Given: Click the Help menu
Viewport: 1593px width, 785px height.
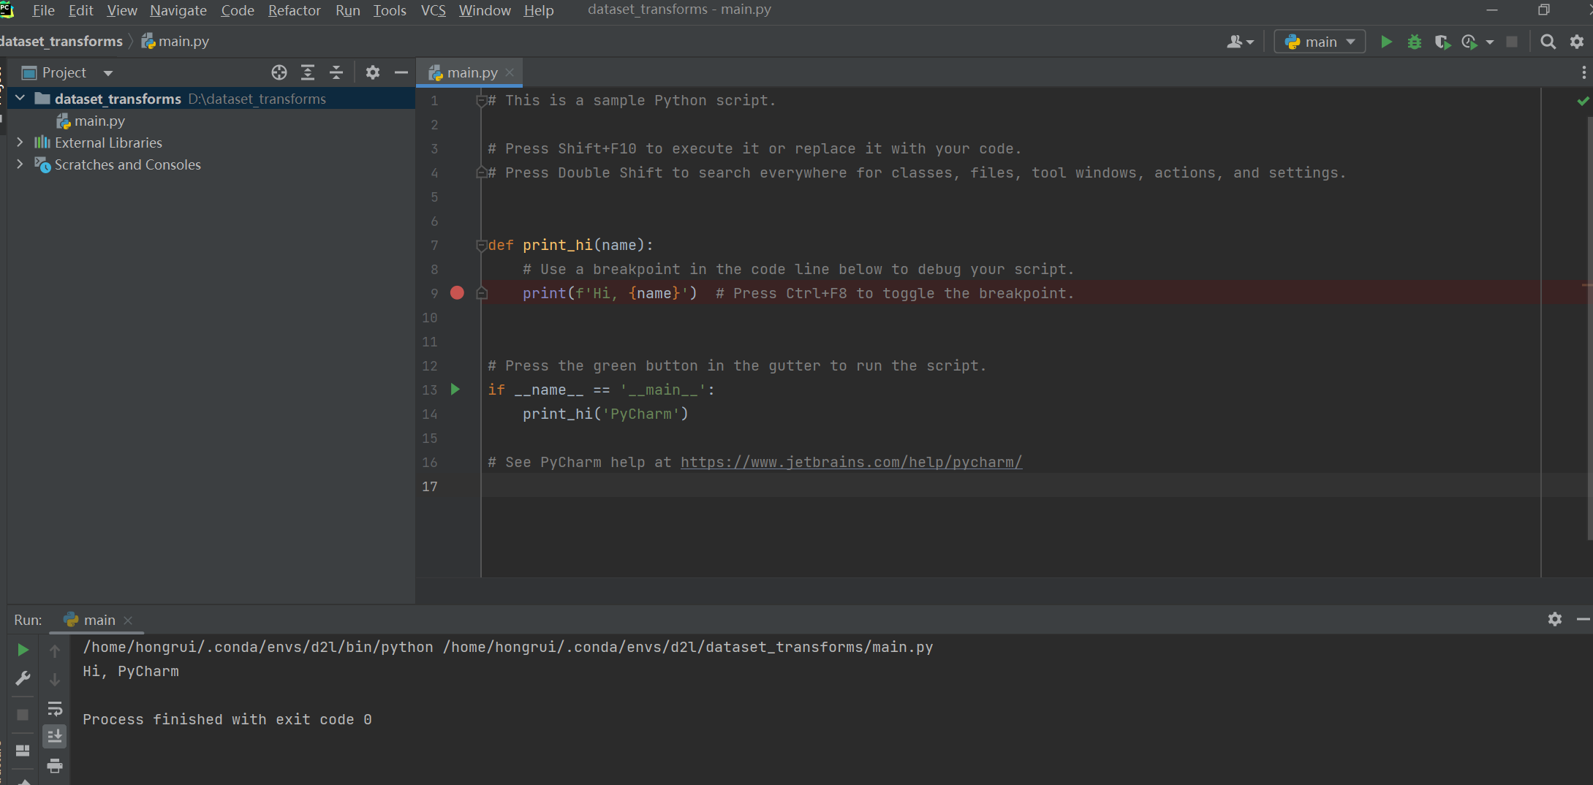Looking at the screenshot, I should click(538, 10).
